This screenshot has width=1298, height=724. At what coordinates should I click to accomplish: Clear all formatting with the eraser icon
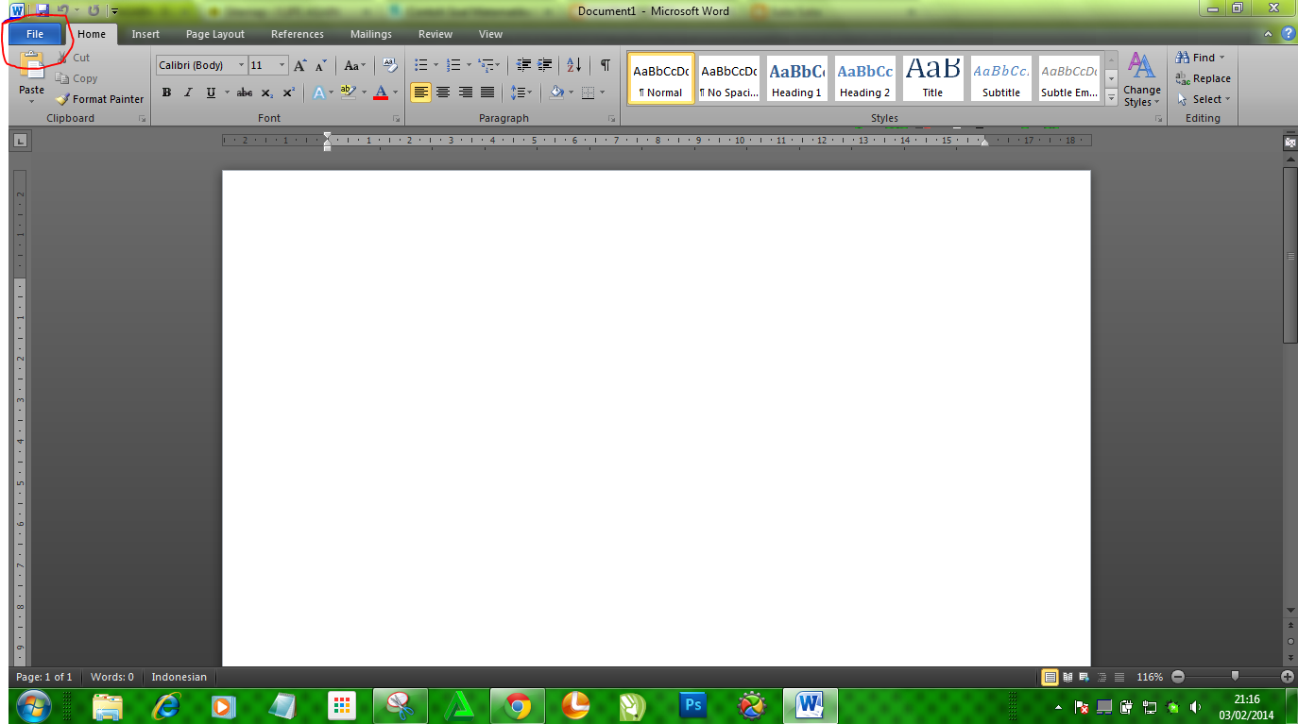click(x=389, y=64)
